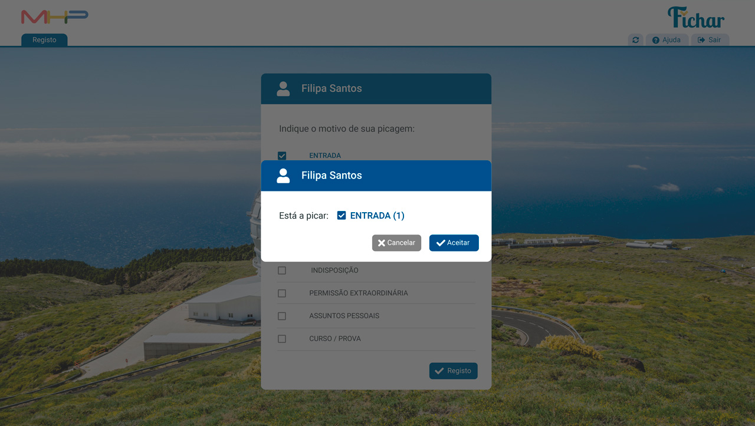Click the 'CURSO / PROVA' label
Screen dimensions: 755x426
coord(335,339)
